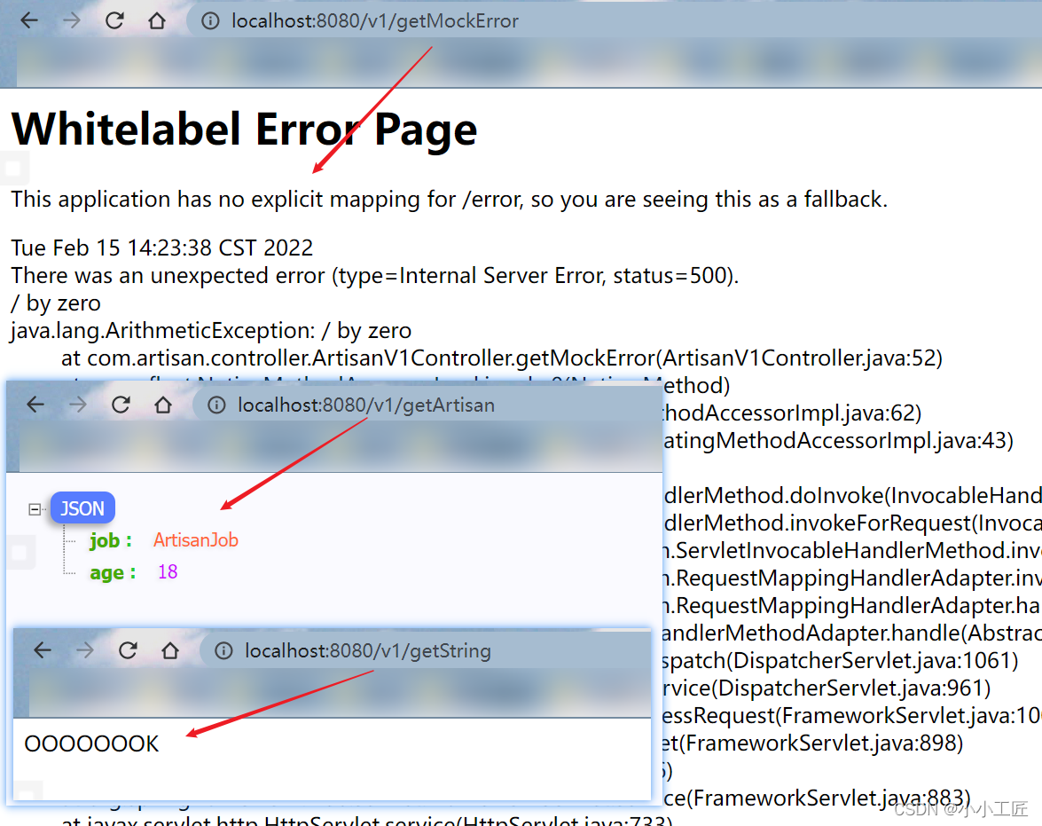Click home icon in getString window
The image size is (1042, 826).
[x=170, y=650]
